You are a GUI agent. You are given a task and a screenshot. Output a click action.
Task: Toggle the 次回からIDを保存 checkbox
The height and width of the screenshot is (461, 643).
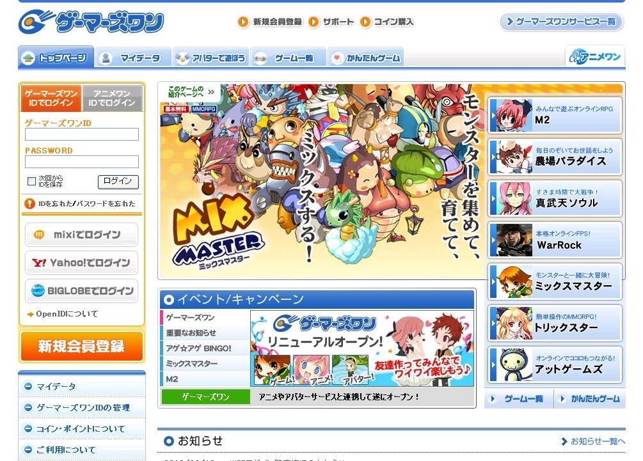pos(31,181)
